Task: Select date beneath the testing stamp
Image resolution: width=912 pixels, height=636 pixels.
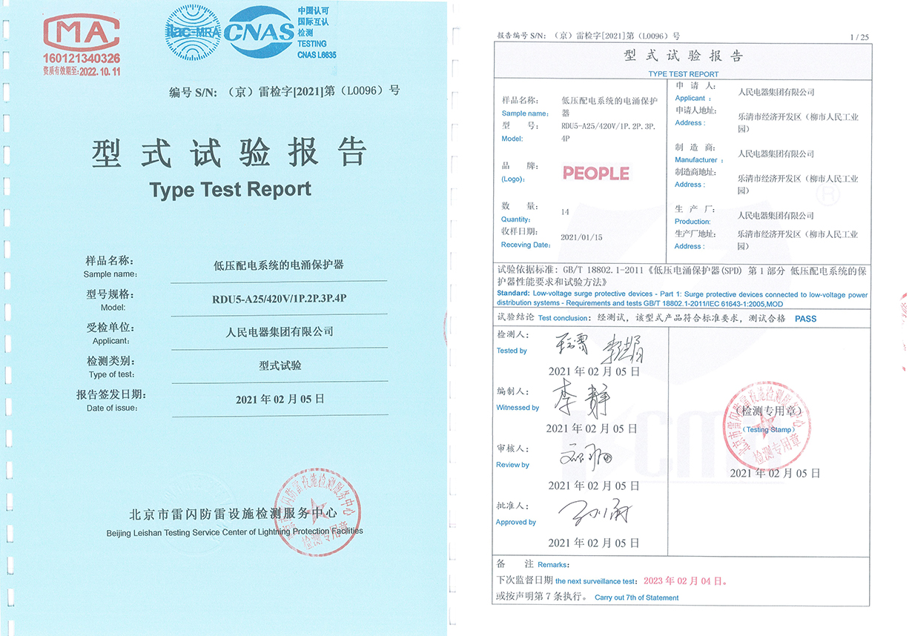Action: click(x=775, y=473)
